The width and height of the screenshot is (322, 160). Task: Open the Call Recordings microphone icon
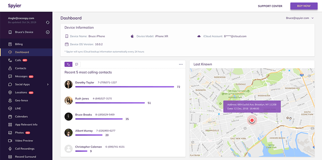[x=10, y=149]
